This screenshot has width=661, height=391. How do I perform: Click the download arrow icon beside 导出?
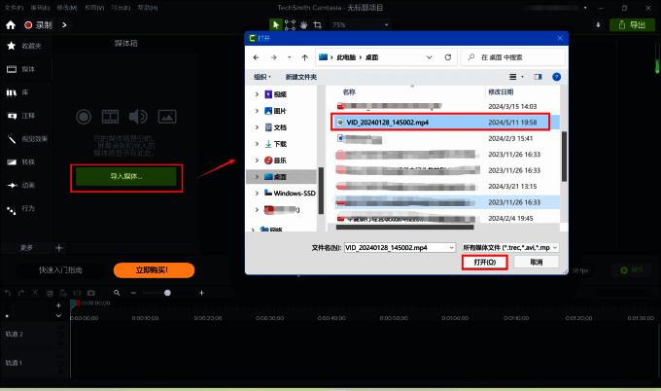click(x=598, y=25)
